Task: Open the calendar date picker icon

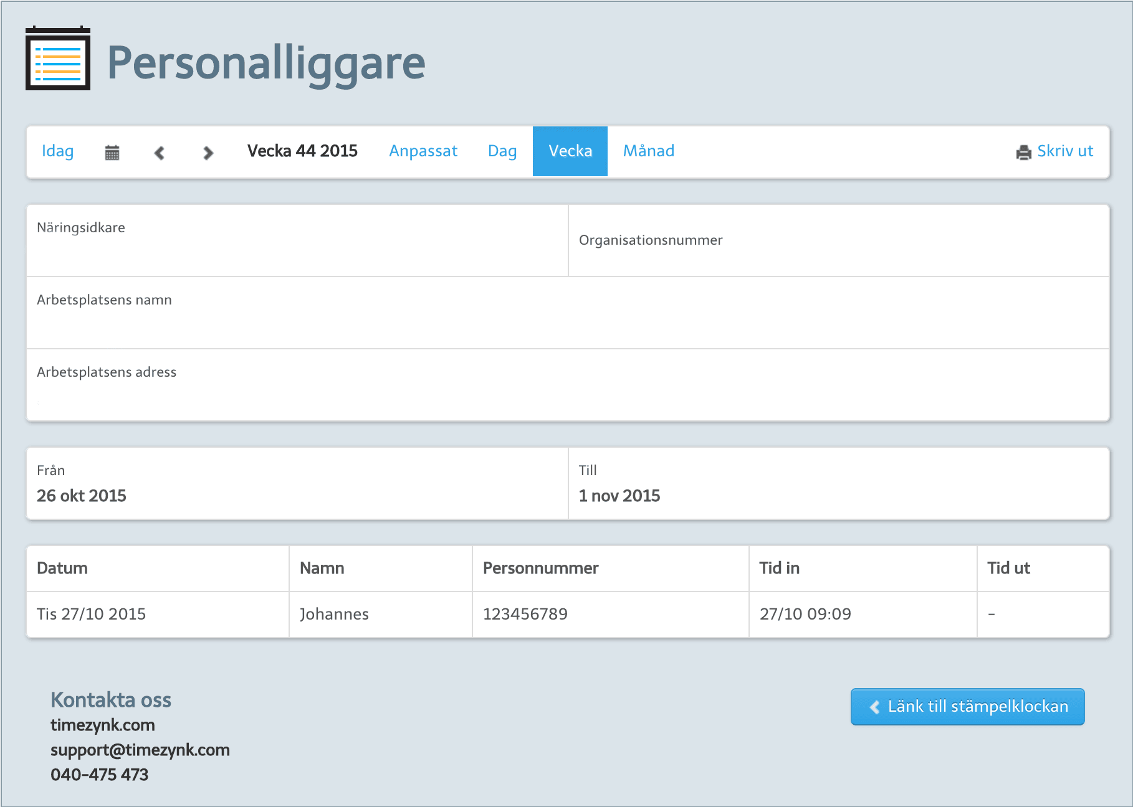Action: (x=112, y=152)
